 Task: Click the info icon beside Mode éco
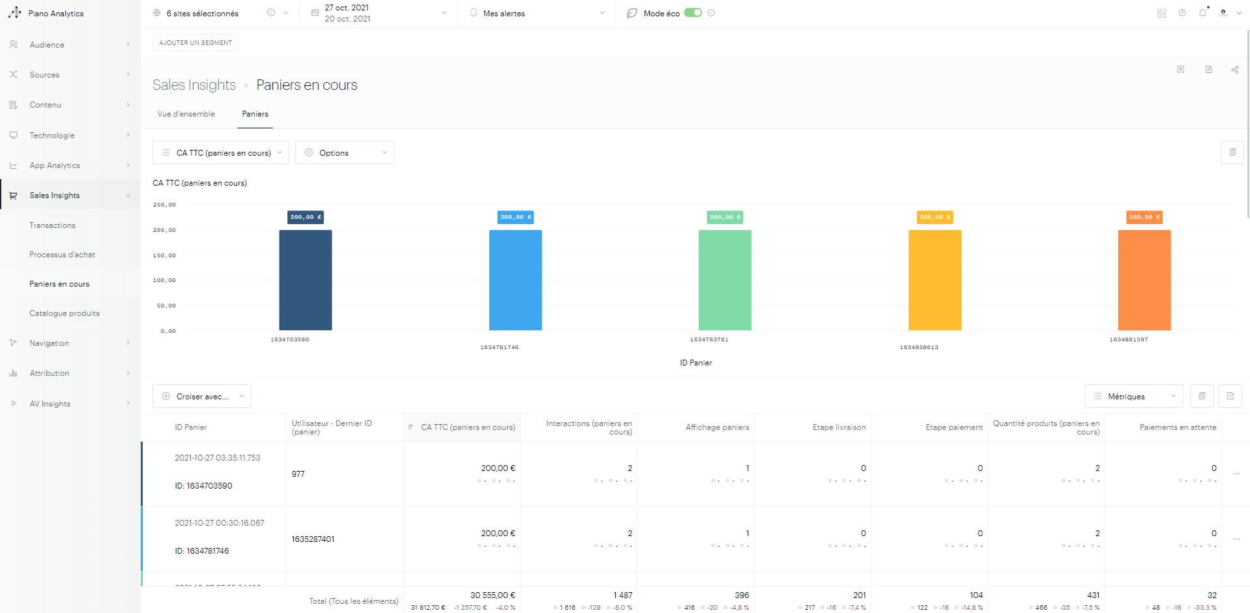pyautogui.click(x=711, y=13)
